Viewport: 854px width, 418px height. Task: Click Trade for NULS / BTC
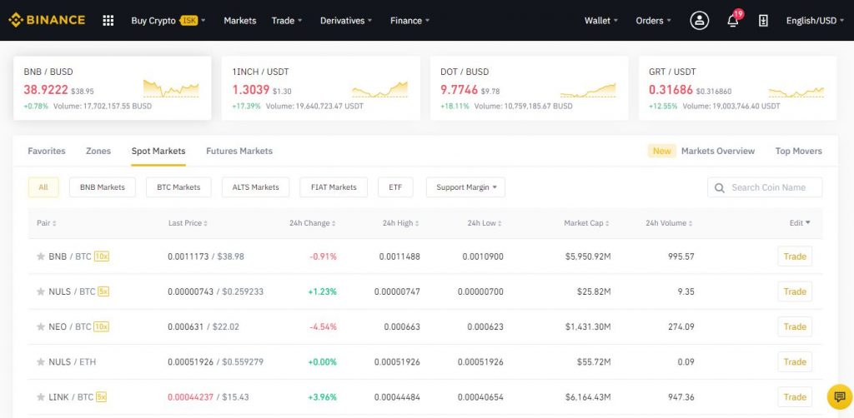[795, 291]
